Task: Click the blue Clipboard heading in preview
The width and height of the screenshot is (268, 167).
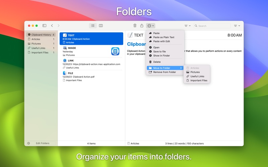Action: point(136,44)
